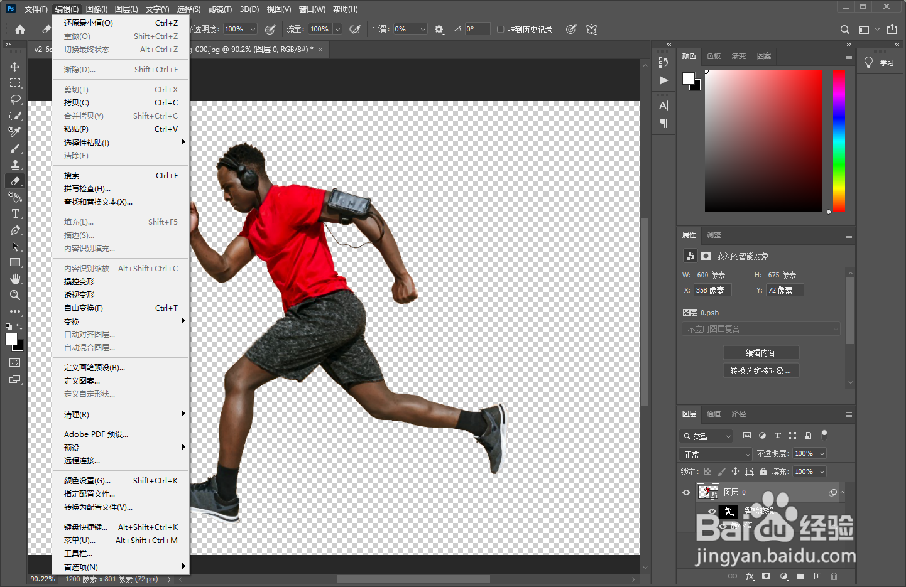Image resolution: width=906 pixels, height=587 pixels.
Task: Select the Path Selection arrow tool
Action: coord(15,246)
